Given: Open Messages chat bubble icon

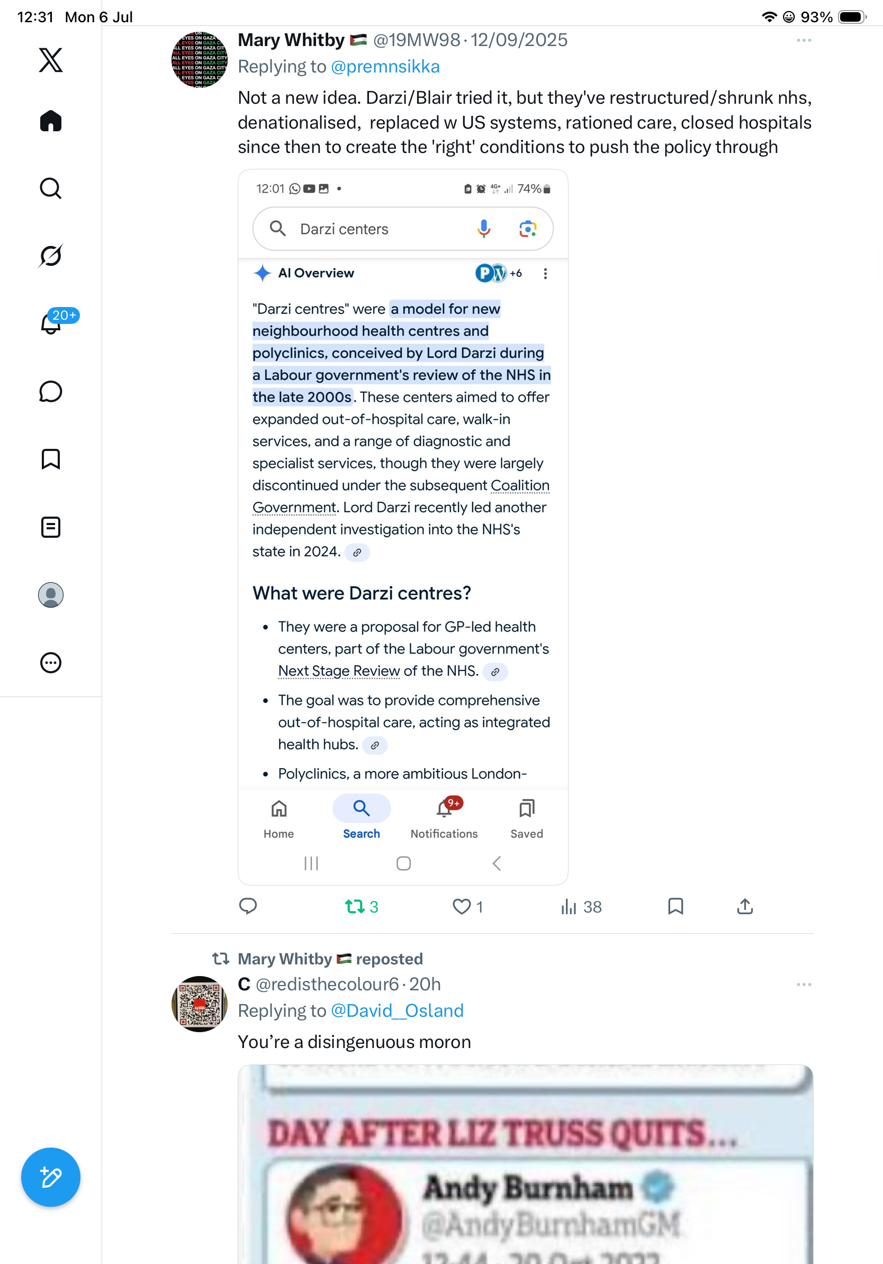Looking at the screenshot, I should [51, 391].
